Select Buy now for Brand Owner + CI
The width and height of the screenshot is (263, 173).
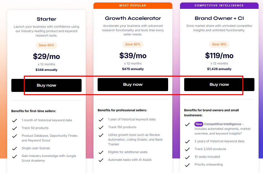point(219,84)
